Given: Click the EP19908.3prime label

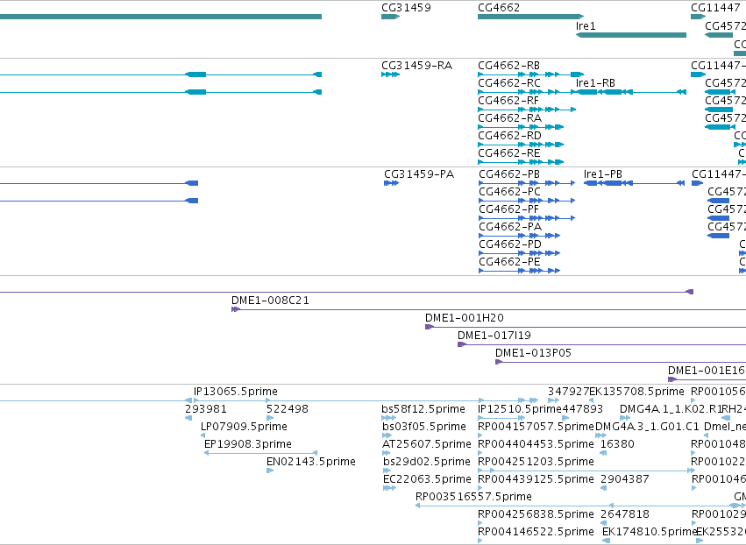Looking at the screenshot, I should (248, 444).
